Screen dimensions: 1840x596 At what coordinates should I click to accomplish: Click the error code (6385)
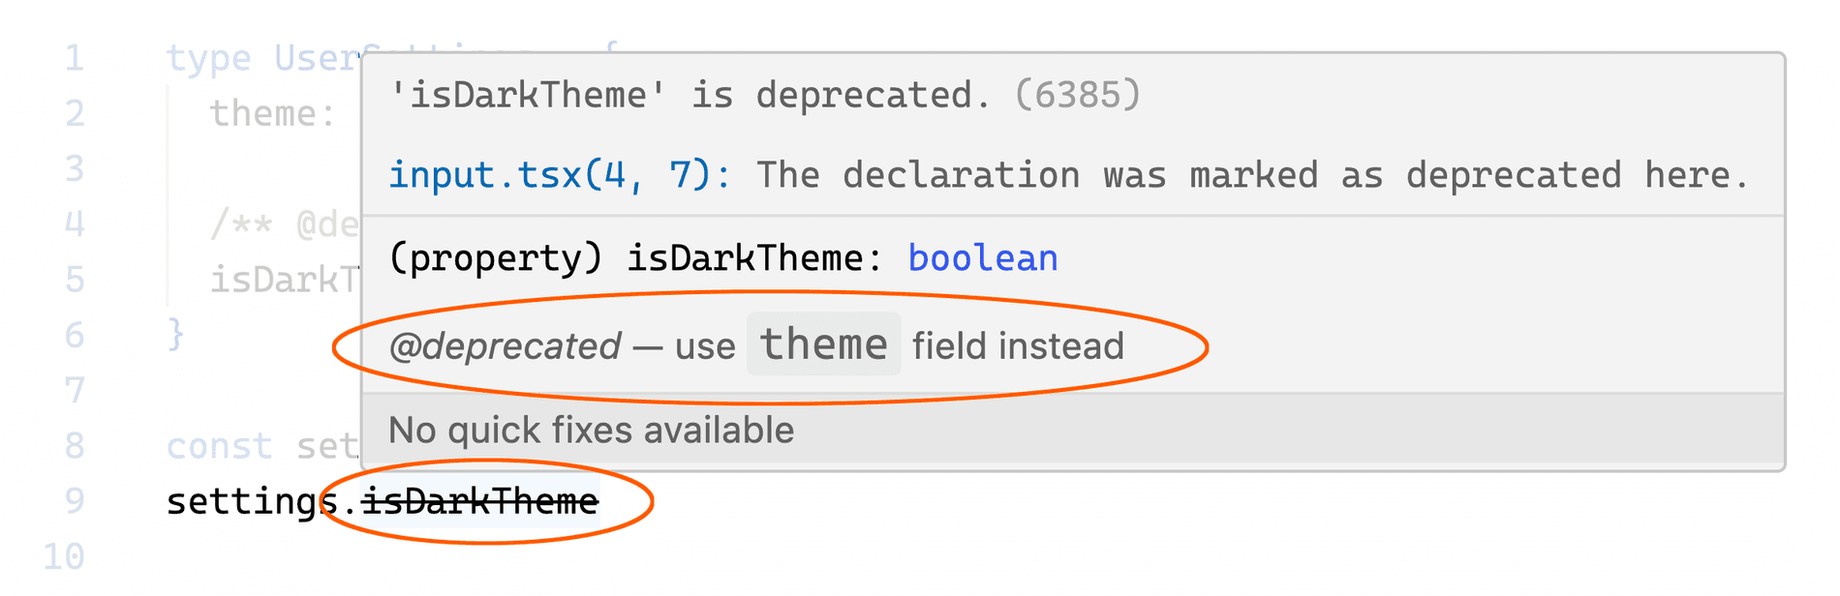pos(1078,95)
